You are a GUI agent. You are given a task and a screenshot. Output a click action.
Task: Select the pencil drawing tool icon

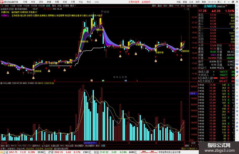237,76
